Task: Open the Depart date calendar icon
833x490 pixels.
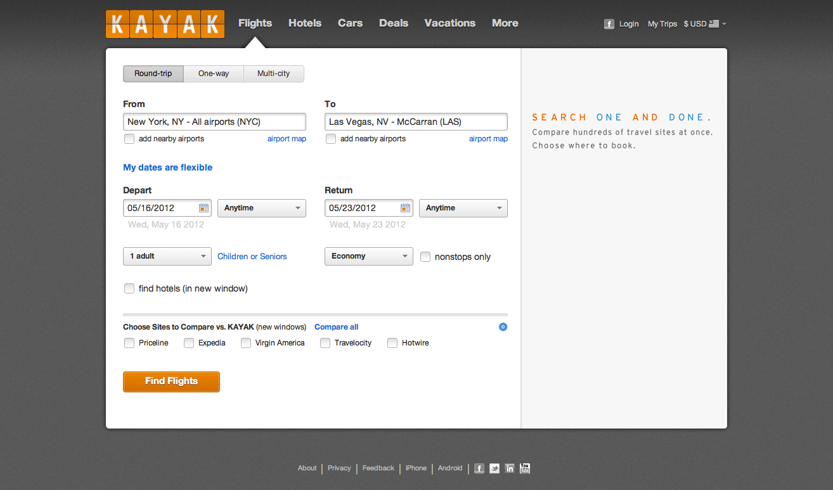Action: point(203,208)
